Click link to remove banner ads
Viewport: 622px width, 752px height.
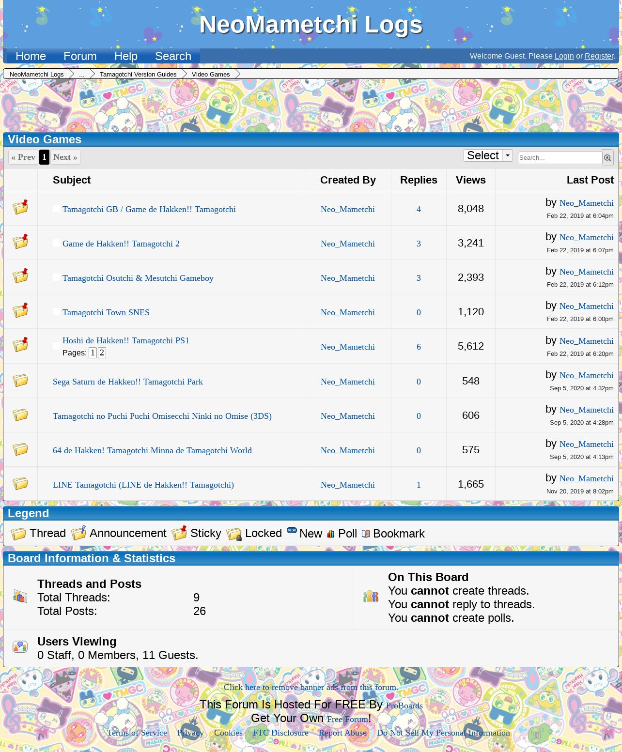coord(311,687)
